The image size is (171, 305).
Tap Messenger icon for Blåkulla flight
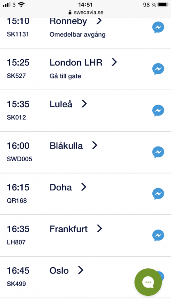pos(158,152)
